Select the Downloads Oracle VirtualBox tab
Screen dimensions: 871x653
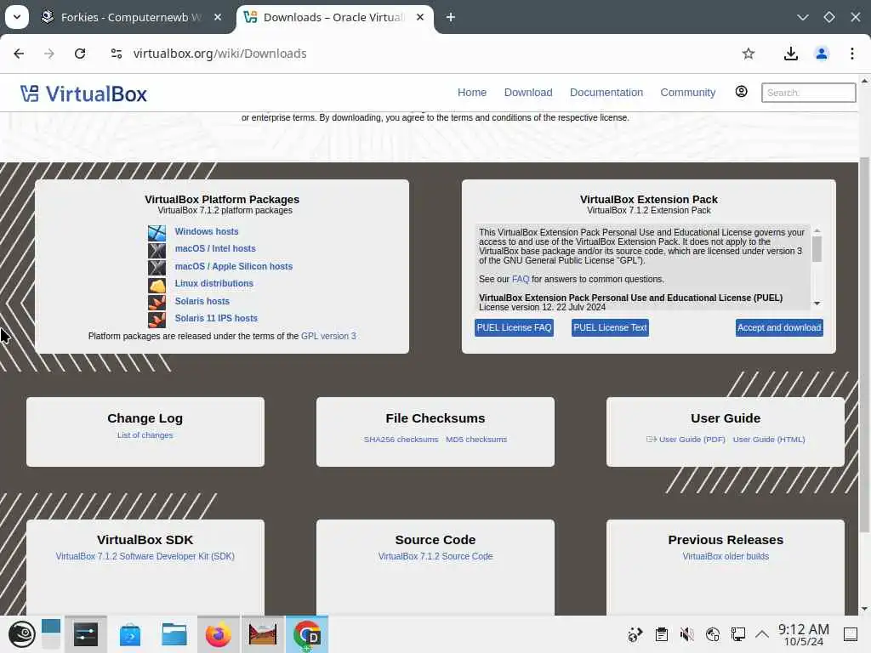[x=333, y=17]
